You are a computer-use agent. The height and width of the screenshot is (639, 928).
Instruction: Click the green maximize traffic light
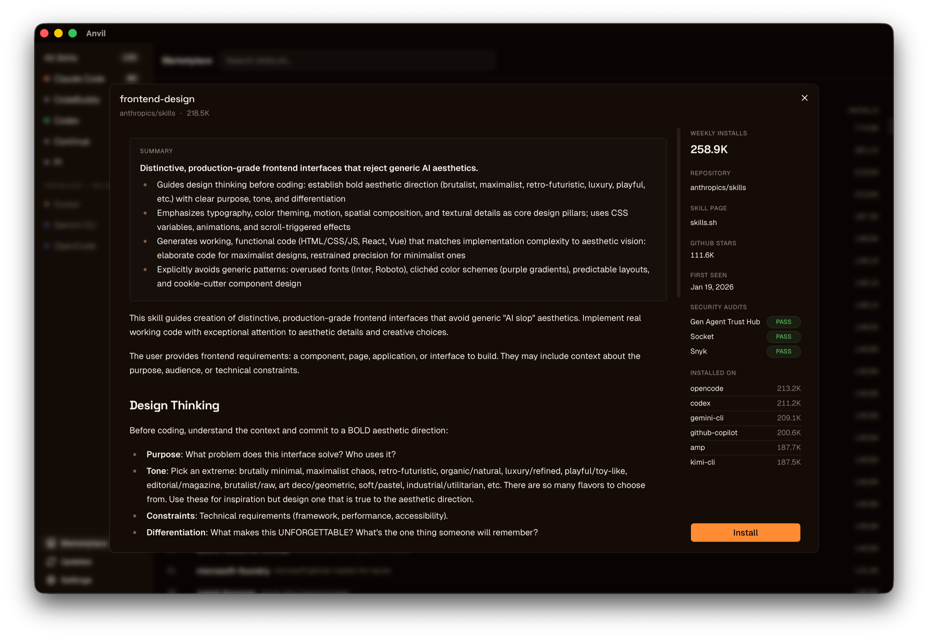[x=73, y=33]
